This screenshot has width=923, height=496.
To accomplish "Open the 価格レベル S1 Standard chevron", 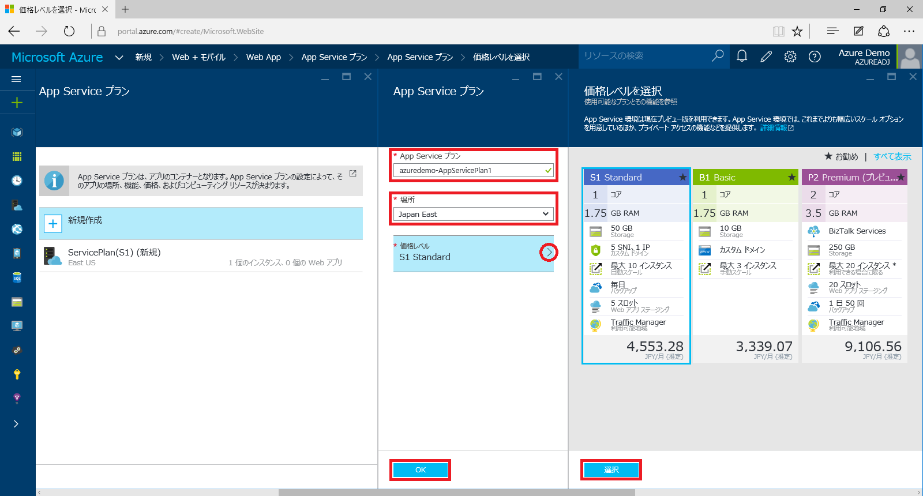I will click(549, 252).
